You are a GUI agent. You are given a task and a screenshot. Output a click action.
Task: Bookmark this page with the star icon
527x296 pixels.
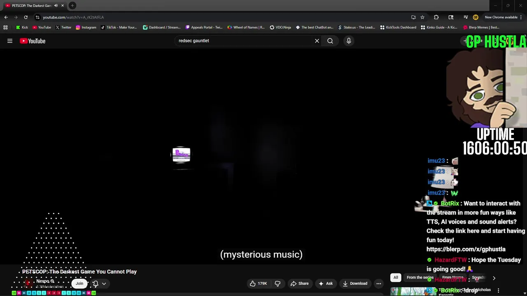click(422, 17)
